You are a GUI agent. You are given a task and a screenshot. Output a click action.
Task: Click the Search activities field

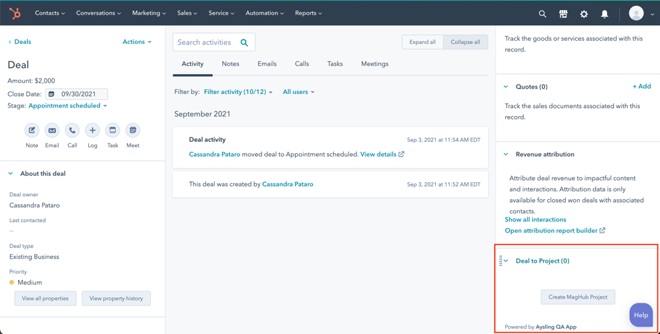[x=207, y=43]
